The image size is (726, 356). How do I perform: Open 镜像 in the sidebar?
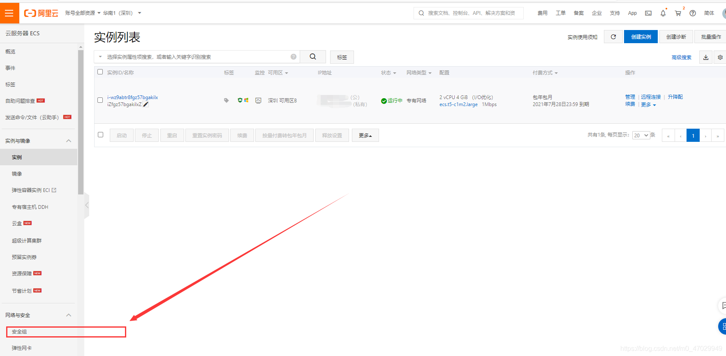(17, 174)
